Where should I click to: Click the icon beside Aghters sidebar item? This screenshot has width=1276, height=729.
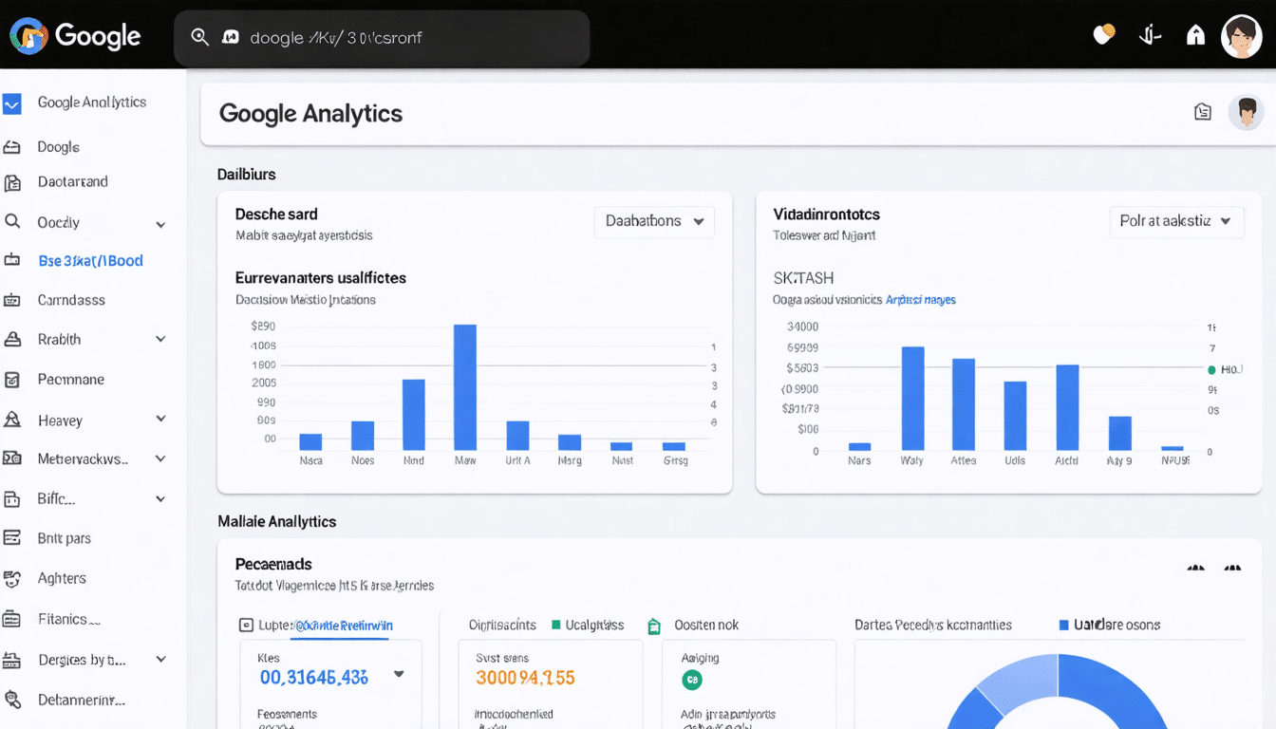12,578
